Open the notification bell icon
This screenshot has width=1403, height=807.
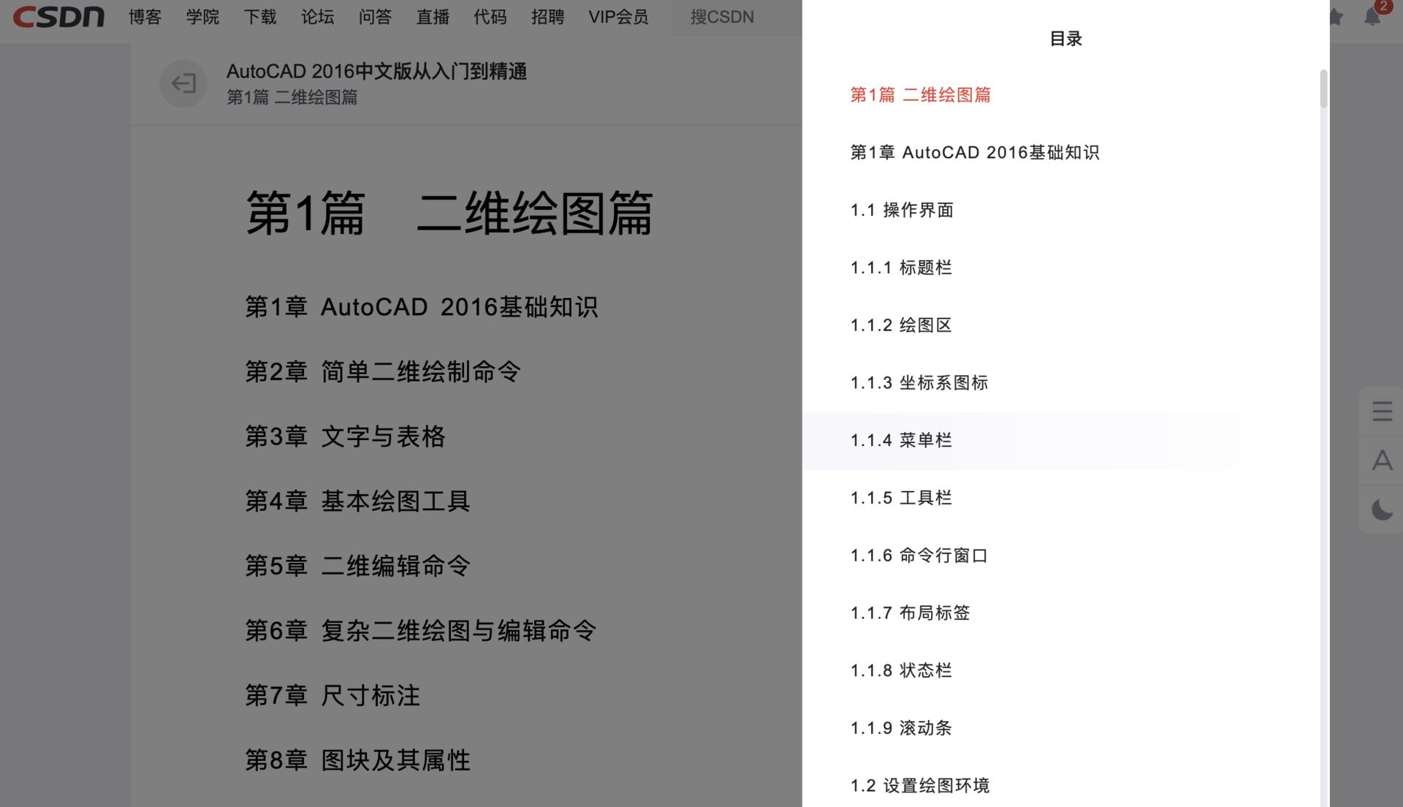coord(1372,17)
